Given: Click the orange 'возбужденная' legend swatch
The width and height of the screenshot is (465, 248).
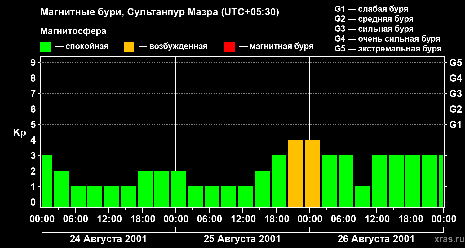Looking at the screenshot, I should click(129, 47).
